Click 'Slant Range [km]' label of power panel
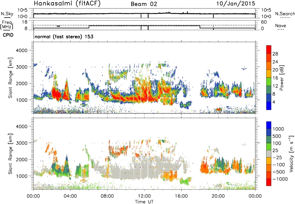The width and height of the screenshot is (295, 204). (10, 78)
